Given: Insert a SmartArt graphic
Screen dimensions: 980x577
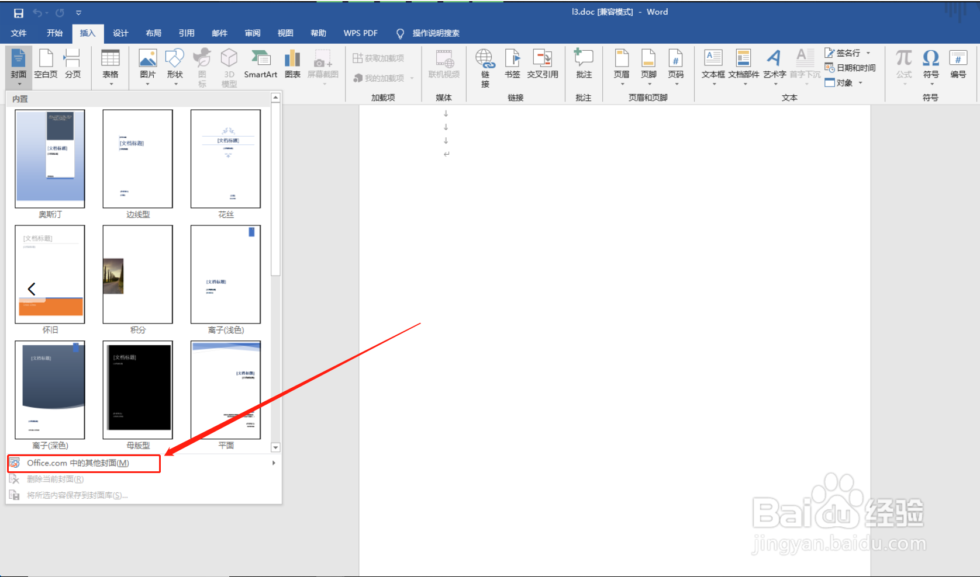Looking at the screenshot, I should click(261, 64).
